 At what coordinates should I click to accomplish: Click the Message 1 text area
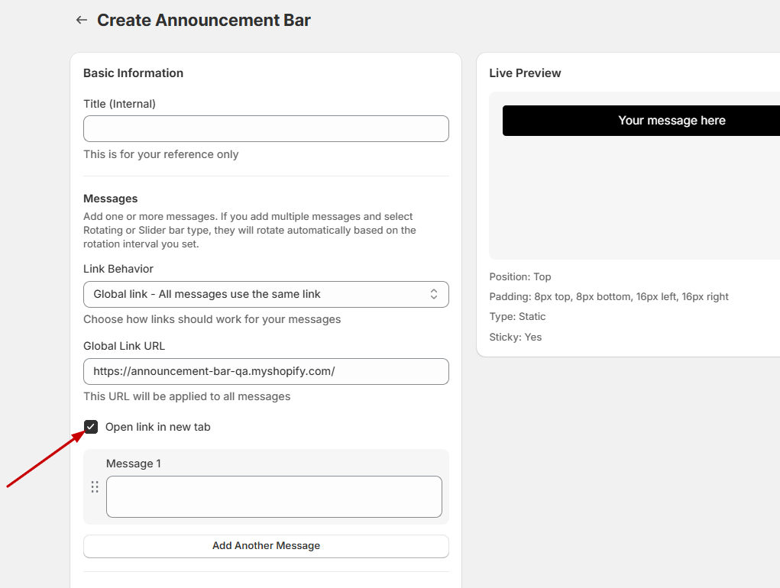(x=274, y=496)
